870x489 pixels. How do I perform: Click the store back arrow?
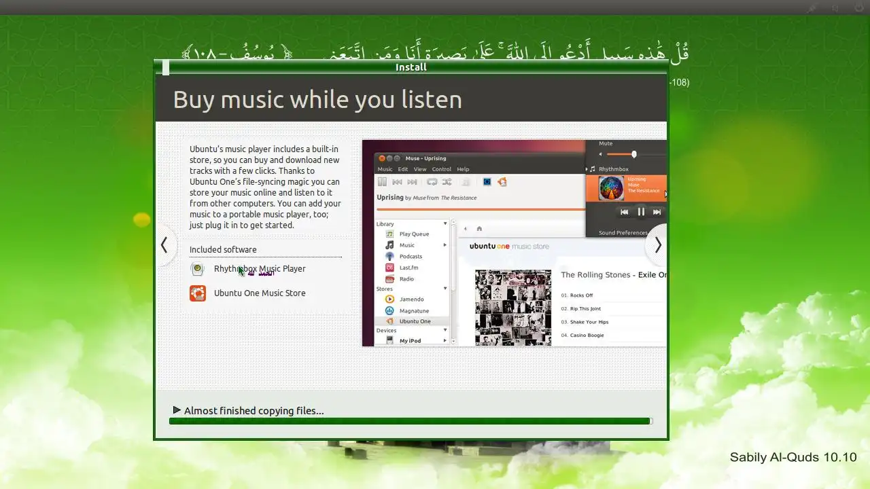tap(466, 229)
